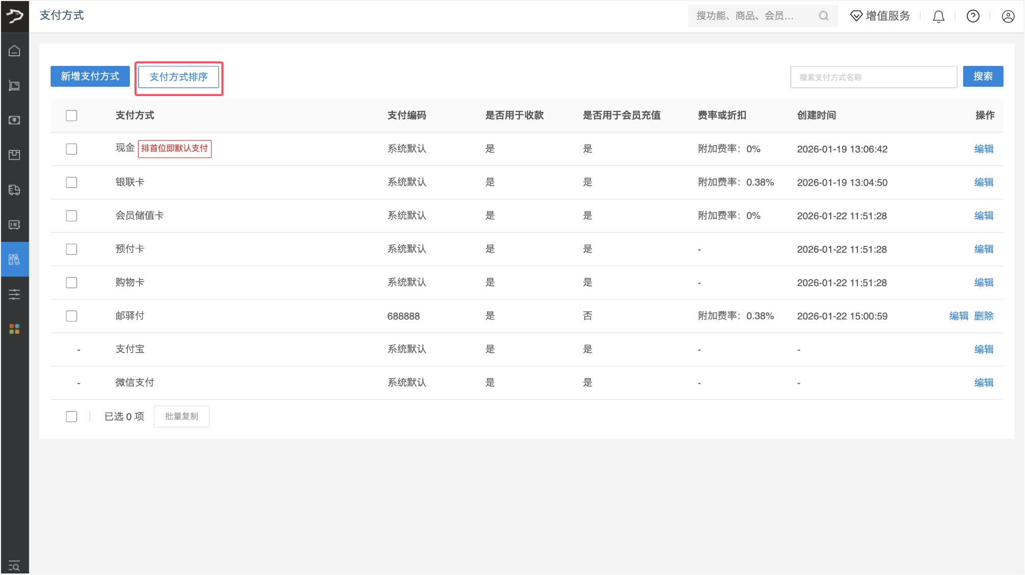This screenshot has height=575, width=1025.
Task: Click the yen payment sidebar icon
Action: 14,120
